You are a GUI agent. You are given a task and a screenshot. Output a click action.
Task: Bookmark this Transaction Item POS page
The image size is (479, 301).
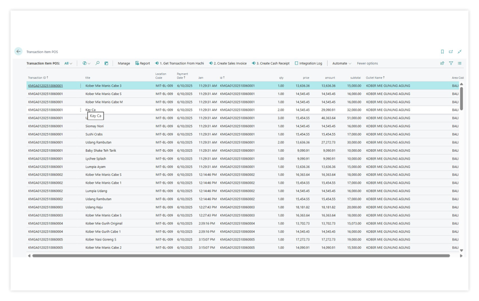[x=442, y=51]
